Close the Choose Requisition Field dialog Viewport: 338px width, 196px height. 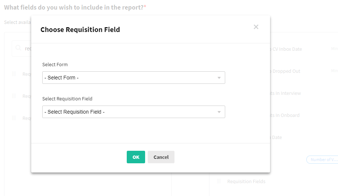[x=256, y=27]
